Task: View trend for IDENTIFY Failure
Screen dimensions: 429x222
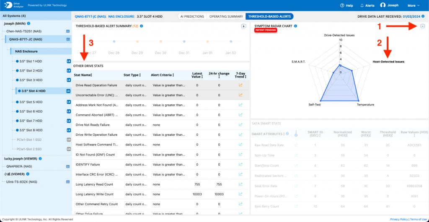Action: coord(240,164)
